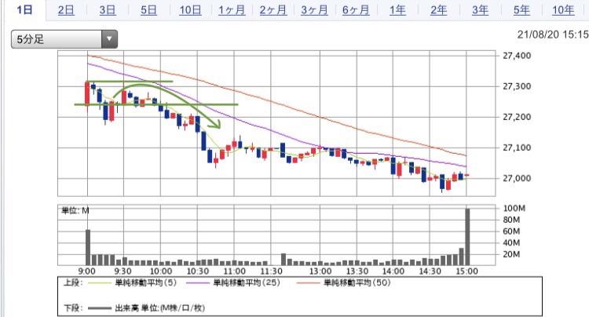Select the 1日 period tab
The width and height of the screenshot is (589, 317).
click(x=24, y=9)
